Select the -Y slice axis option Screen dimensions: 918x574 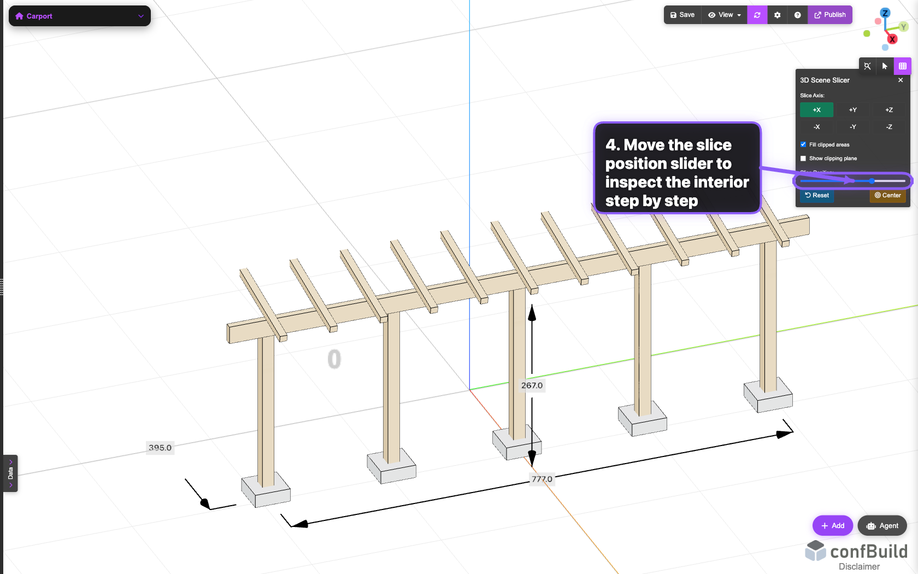pos(852,127)
